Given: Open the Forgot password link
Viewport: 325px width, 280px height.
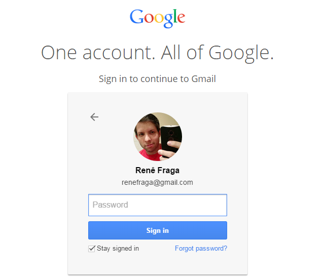Looking at the screenshot, I should tap(201, 249).
